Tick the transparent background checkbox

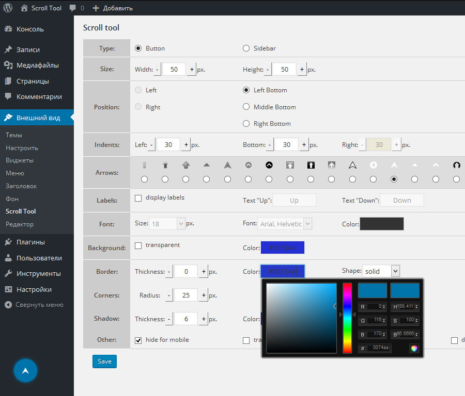[x=138, y=245]
